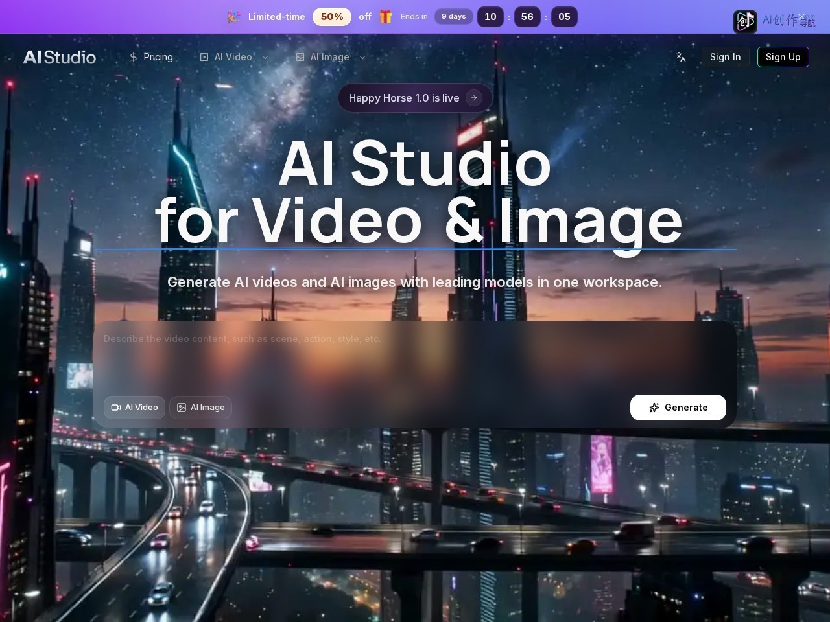The height and width of the screenshot is (622, 830).
Task: Click the gift box icon in promo banner
Action: pos(386,17)
